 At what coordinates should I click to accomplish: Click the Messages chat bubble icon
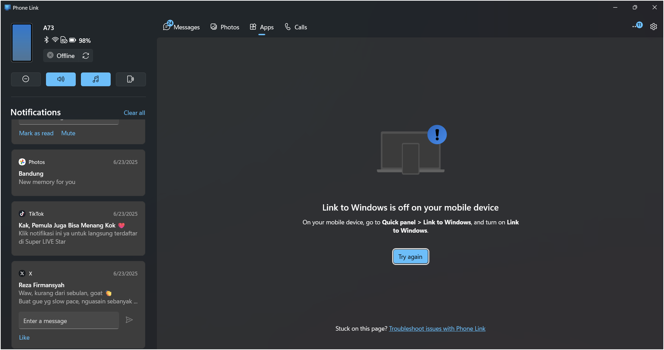coord(167,27)
